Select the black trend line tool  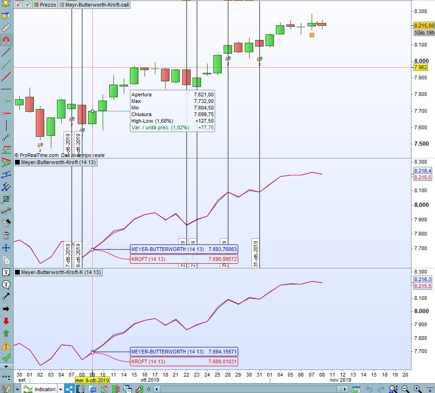click(6, 52)
